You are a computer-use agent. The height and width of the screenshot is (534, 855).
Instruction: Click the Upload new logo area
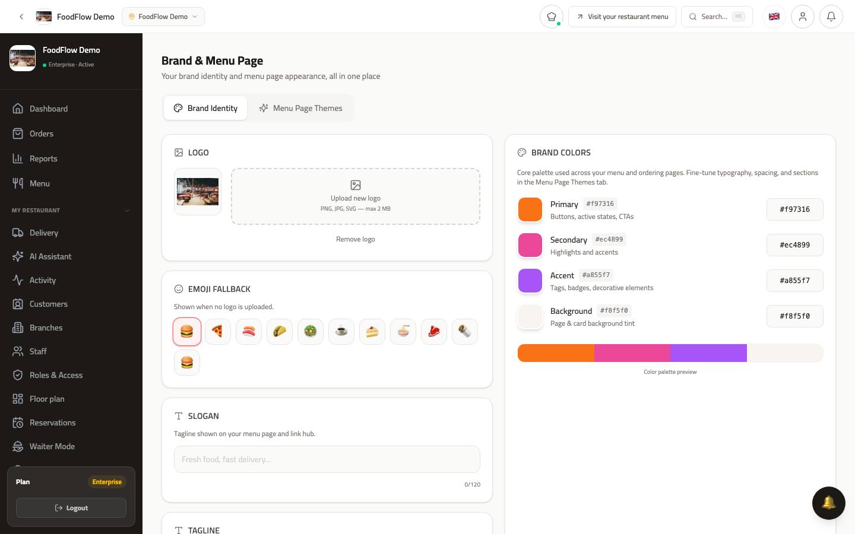point(356,196)
